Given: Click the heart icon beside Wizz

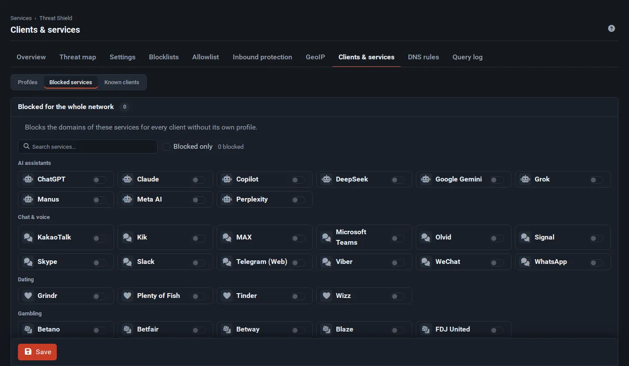Looking at the screenshot, I should (326, 296).
